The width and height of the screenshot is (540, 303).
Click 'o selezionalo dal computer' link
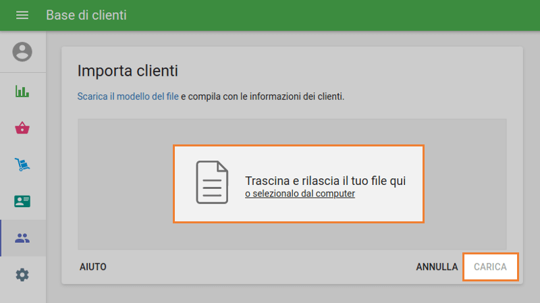point(300,194)
